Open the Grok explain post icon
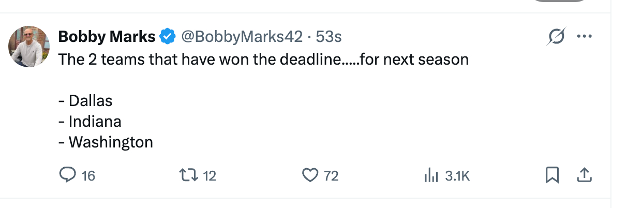 point(556,36)
